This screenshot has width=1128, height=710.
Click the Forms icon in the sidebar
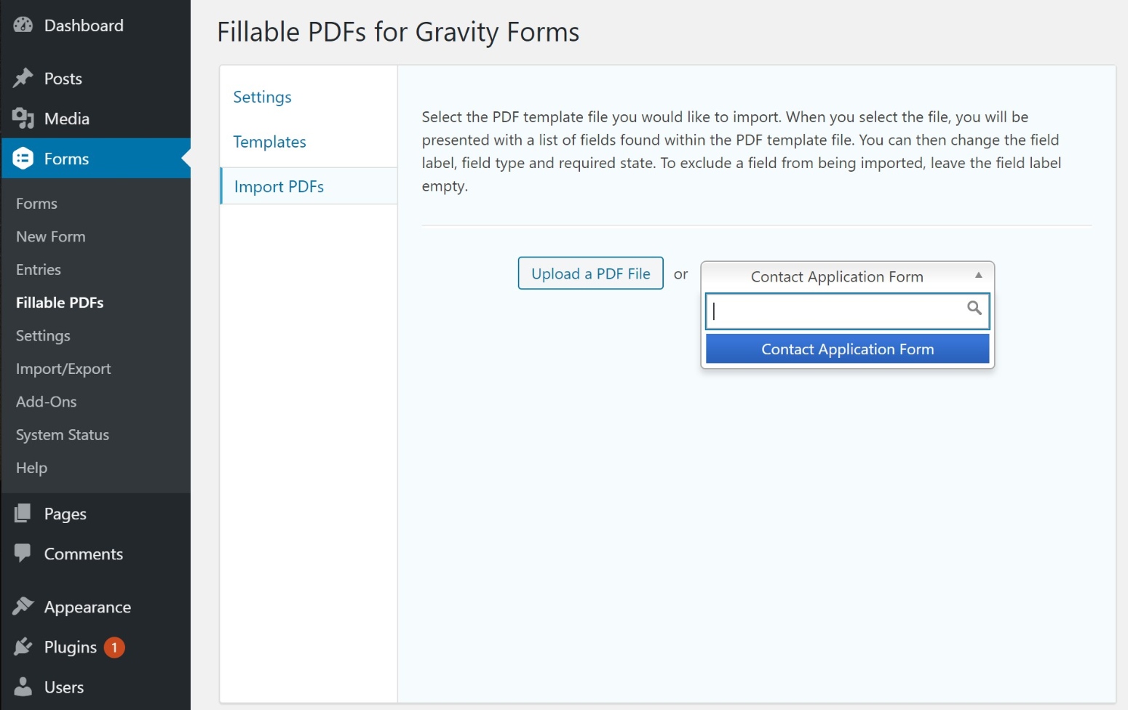click(23, 158)
